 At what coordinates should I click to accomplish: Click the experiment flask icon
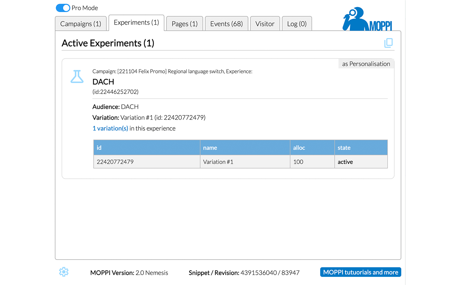(x=77, y=77)
